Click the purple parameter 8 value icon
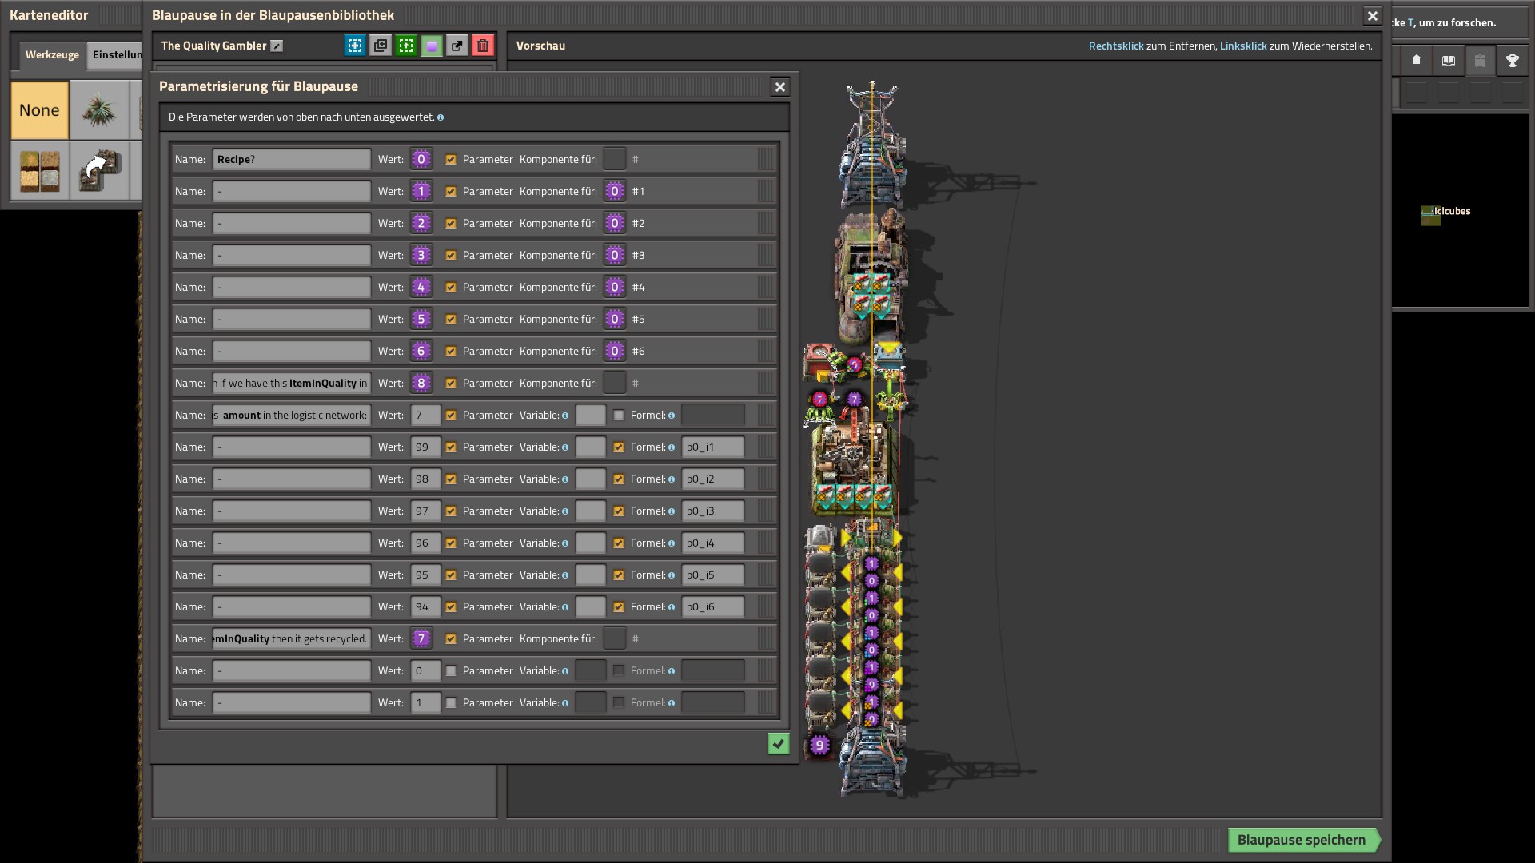Screen dimensions: 1535x863 click(x=421, y=383)
